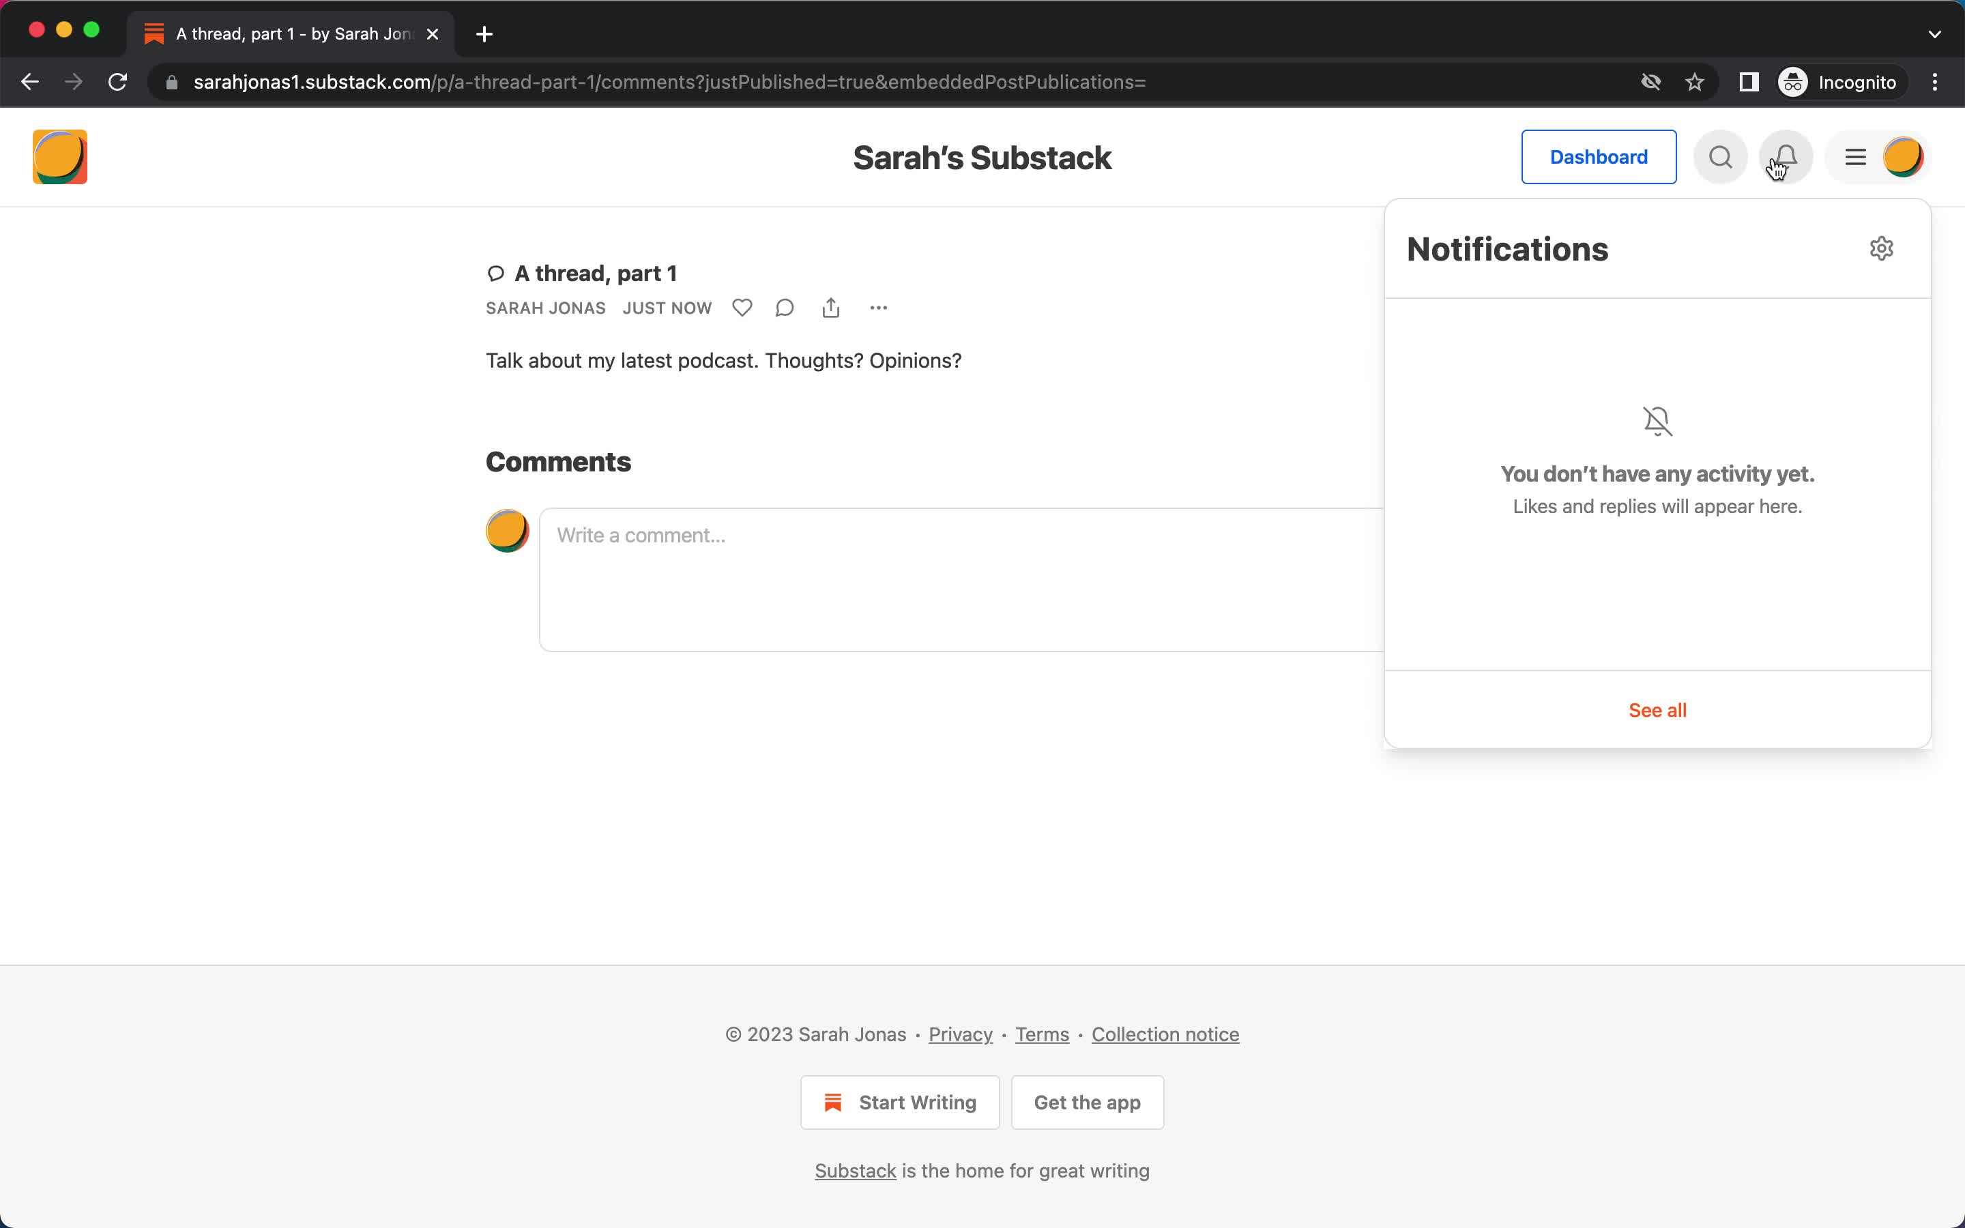Click the Substack footer logo link
The width and height of the screenshot is (1965, 1228).
856,1170
